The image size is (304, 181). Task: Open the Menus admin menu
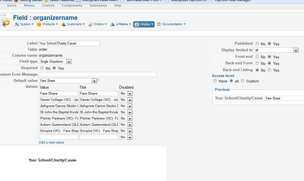pos(29,6)
